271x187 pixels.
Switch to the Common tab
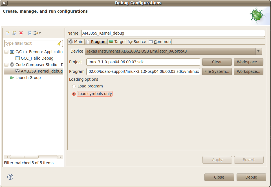pyautogui.click(x=160, y=42)
